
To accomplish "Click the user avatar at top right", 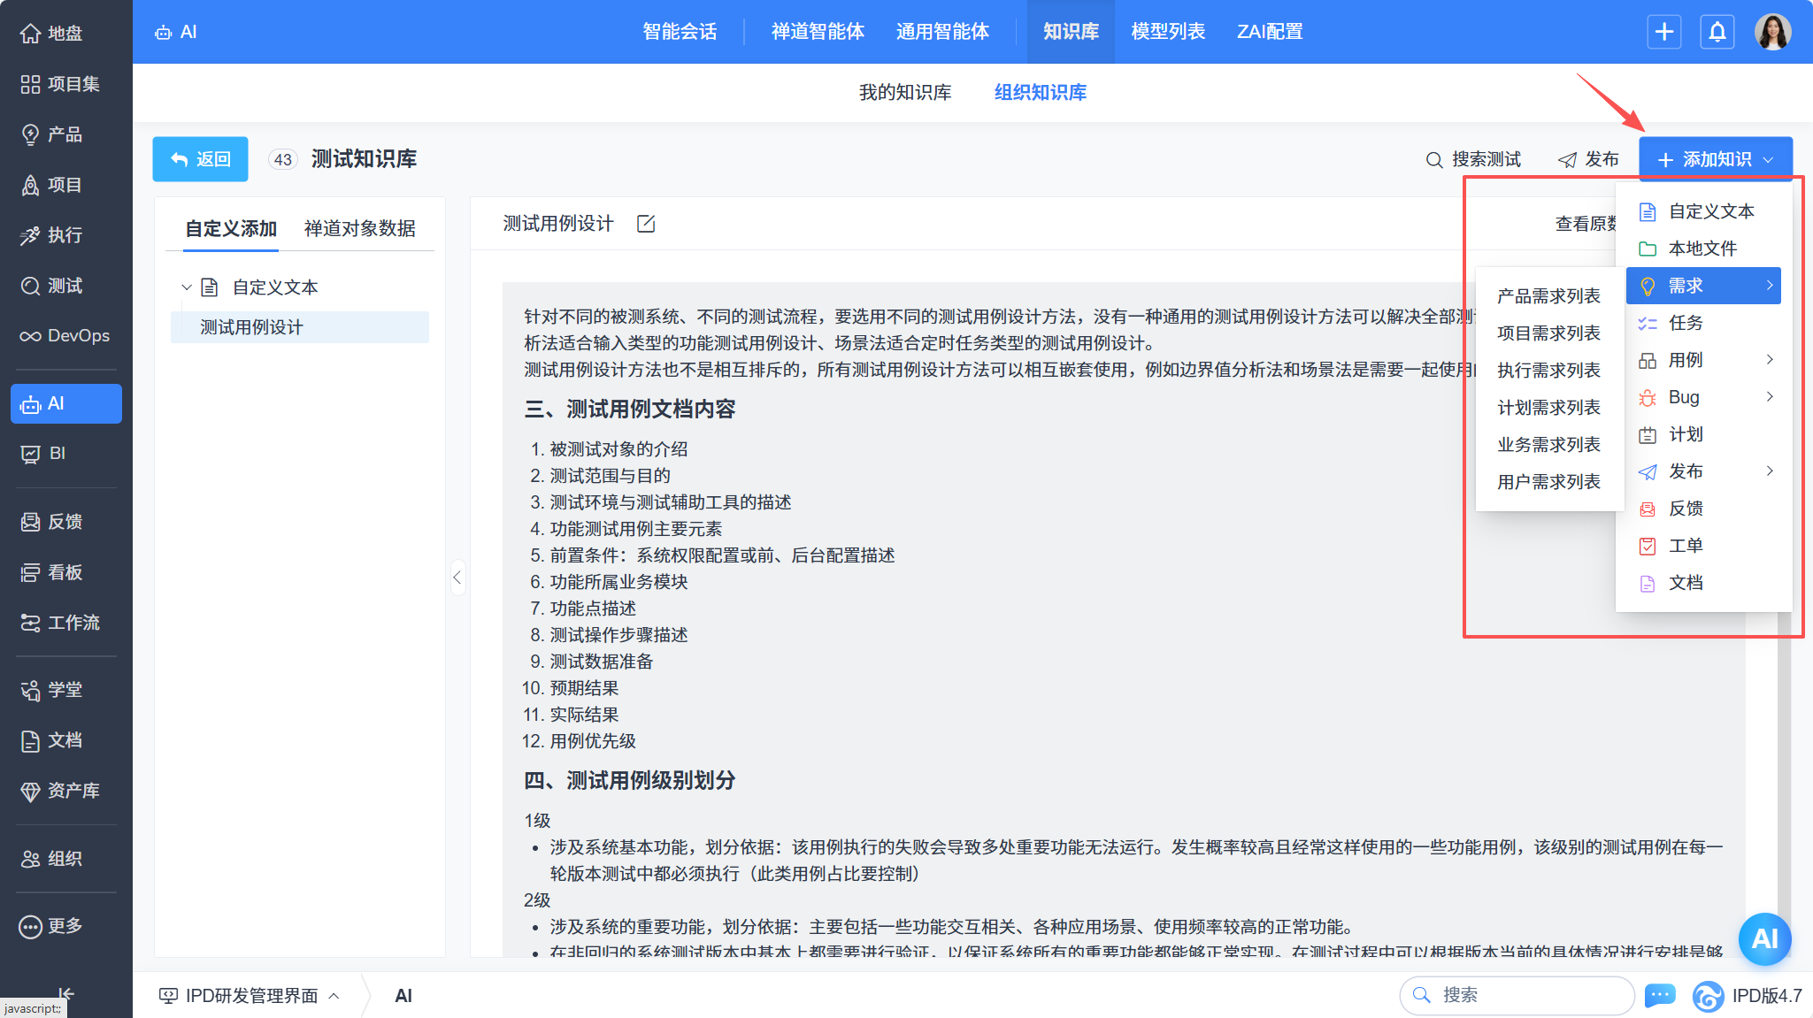I will coord(1772,32).
